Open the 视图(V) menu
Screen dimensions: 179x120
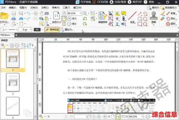click(23, 8)
